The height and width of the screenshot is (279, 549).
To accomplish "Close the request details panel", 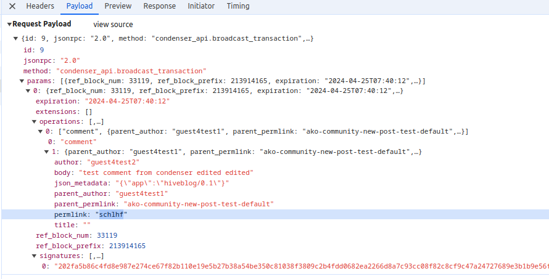I will coord(12,6).
